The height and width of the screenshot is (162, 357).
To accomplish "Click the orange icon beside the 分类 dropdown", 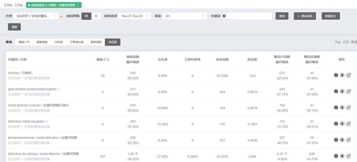I will (61, 16).
